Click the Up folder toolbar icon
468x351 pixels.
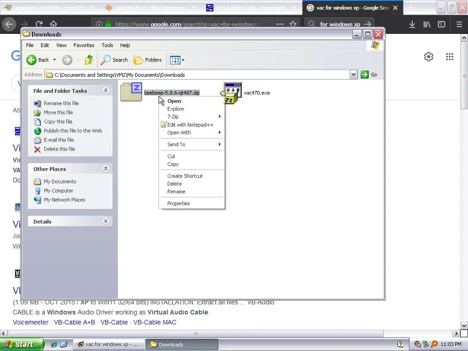point(89,60)
